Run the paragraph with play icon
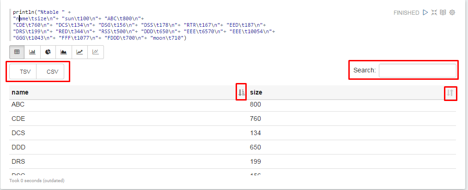The width and height of the screenshot is (468, 190). [425, 12]
